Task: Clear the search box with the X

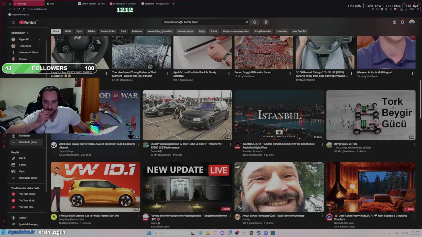Action: point(247,22)
